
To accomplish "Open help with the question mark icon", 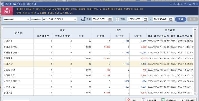I will 185,4.
